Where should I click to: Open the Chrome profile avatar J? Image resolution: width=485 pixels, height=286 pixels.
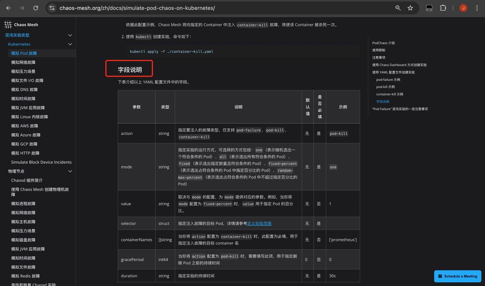463,8
